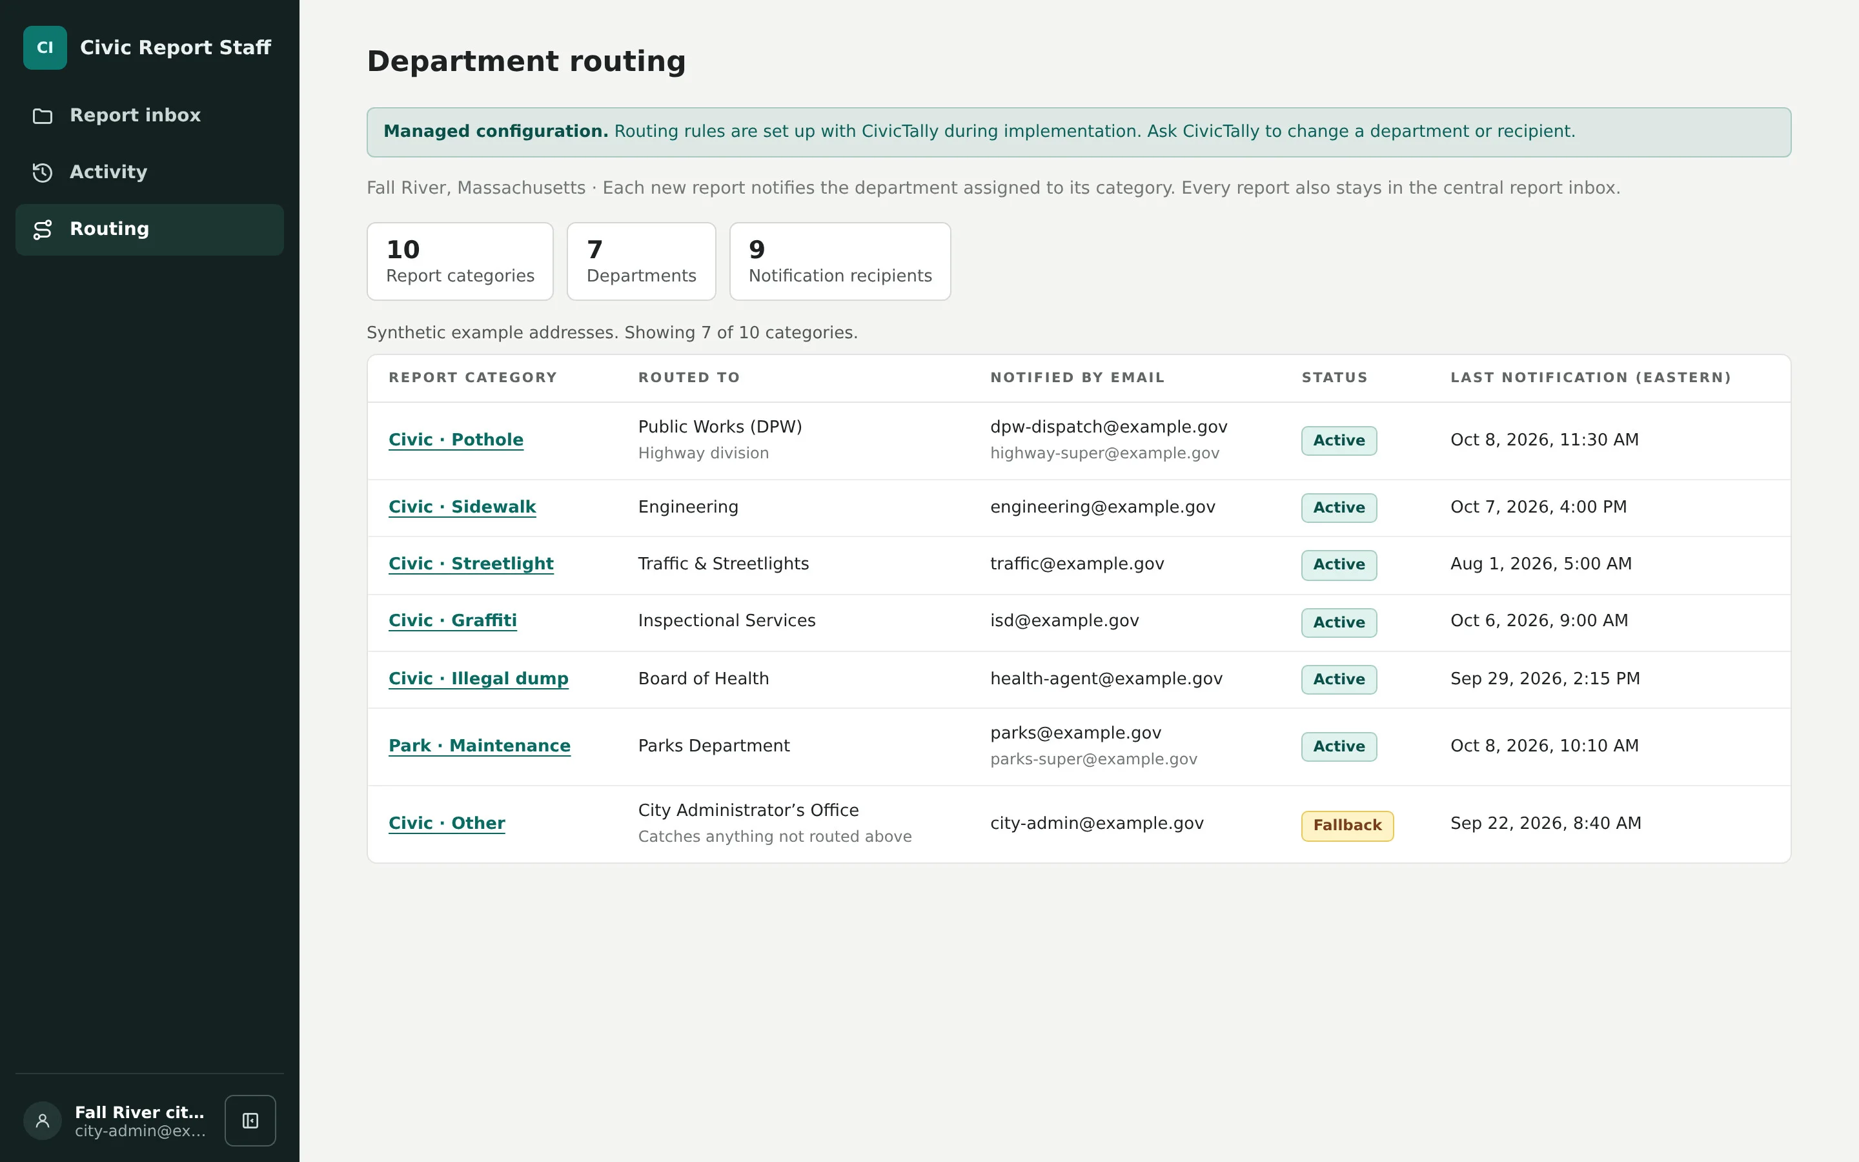Image resolution: width=1859 pixels, height=1162 pixels.
Task: Click isd@example.gov email
Action: click(1064, 620)
